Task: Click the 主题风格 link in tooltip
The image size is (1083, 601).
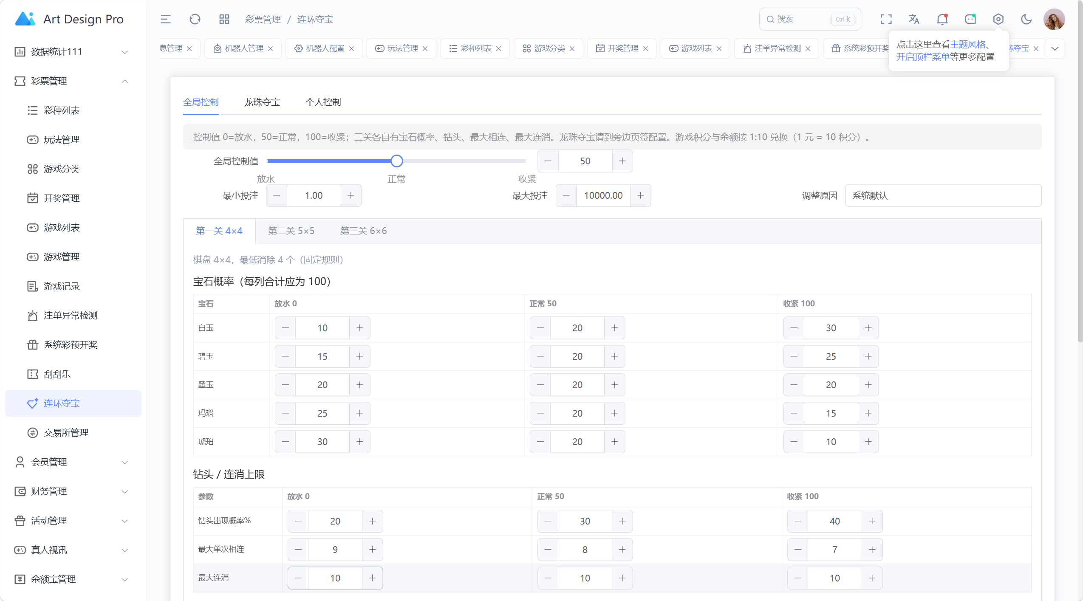Action: pyautogui.click(x=968, y=45)
